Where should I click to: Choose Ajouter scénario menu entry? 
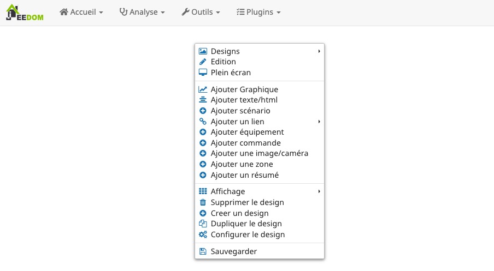(240, 111)
